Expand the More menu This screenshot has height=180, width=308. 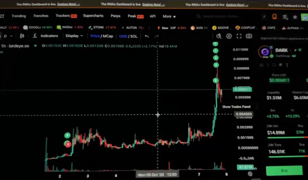coord(169,16)
